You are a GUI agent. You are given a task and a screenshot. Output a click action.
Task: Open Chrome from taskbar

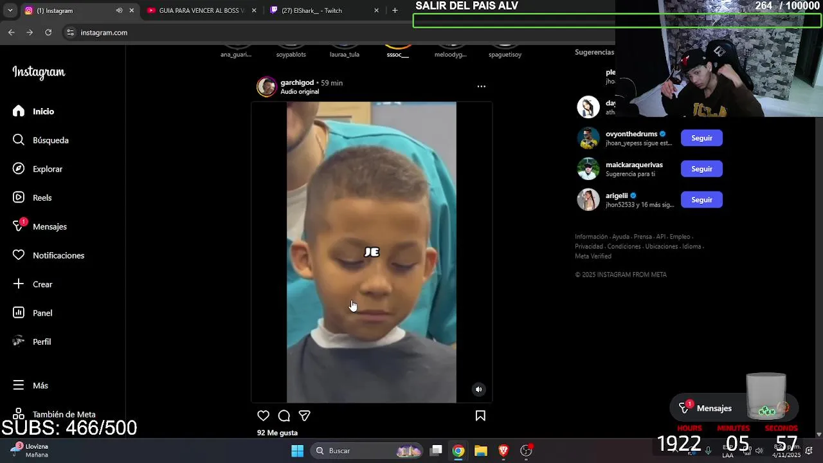(x=458, y=451)
